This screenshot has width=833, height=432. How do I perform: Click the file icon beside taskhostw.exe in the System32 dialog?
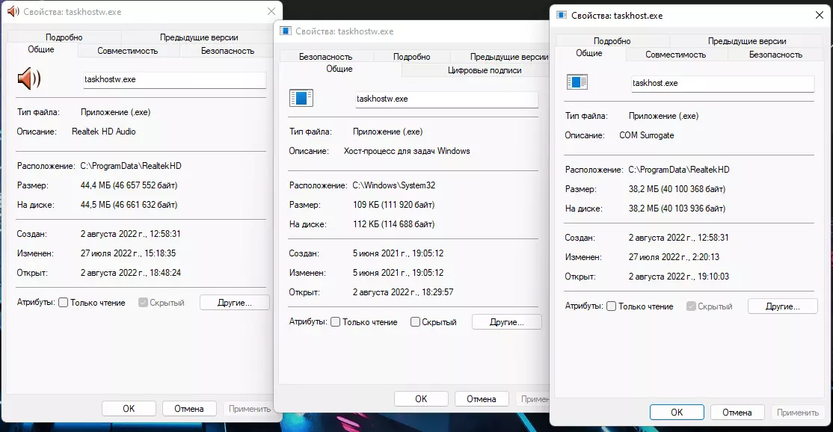(301, 98)
